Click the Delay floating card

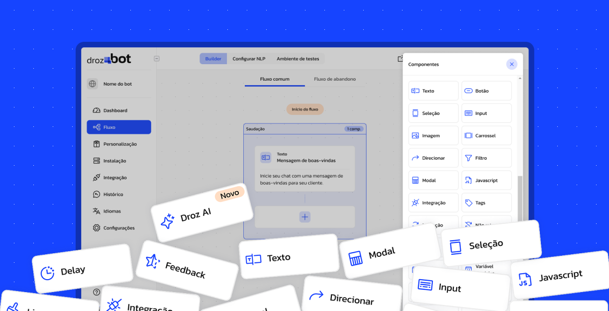[83, 269]
